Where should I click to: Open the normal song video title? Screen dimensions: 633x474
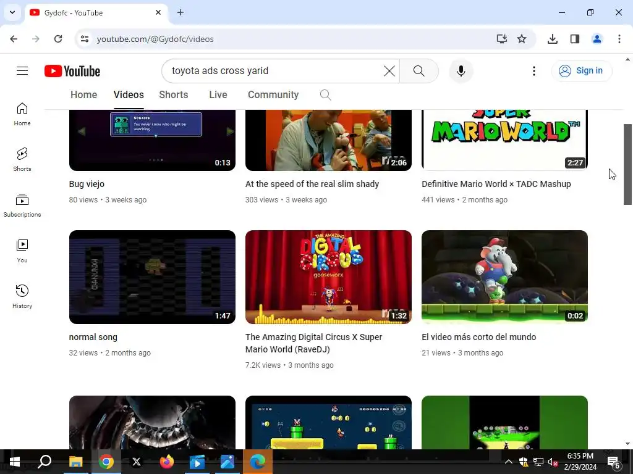pyautogui.click(x=93, y=338)
